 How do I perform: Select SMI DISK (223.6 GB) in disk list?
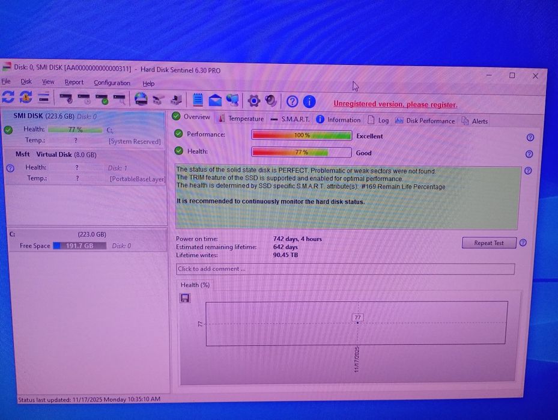click(83, 128)
